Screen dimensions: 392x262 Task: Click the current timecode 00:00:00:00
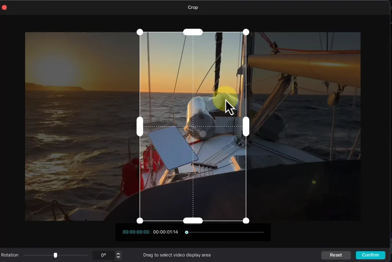(136, 232)
